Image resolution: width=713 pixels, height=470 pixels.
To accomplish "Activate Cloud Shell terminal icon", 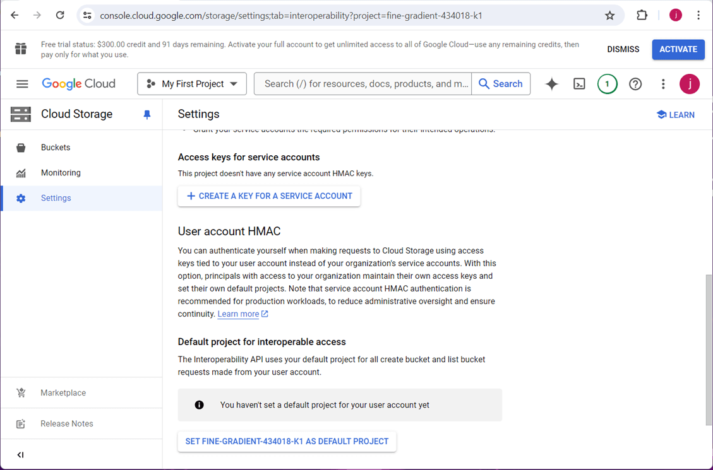I will tap(579, 84).
